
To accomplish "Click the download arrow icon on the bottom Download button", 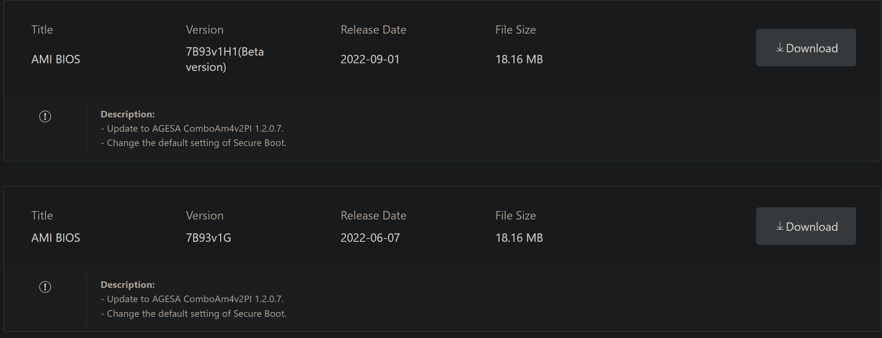I will coord(780,226).
